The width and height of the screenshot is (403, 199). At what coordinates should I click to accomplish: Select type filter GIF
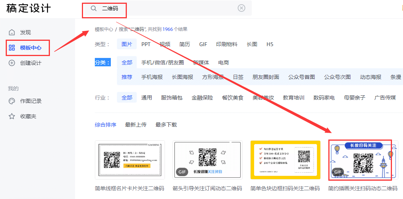pyautogui.click(x=203, y=44)
